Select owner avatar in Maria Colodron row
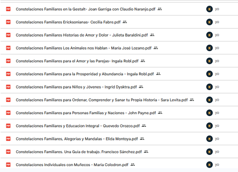Screen dimensions: 238x172 click(x=209, y=164)
